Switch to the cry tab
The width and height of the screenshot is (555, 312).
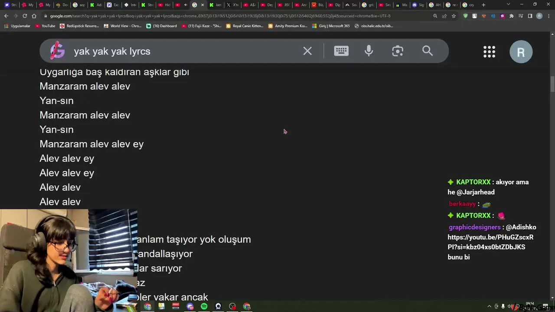pos(468,5)
